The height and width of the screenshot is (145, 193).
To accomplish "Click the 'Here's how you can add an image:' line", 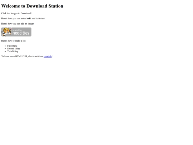I will coord(18,24).
